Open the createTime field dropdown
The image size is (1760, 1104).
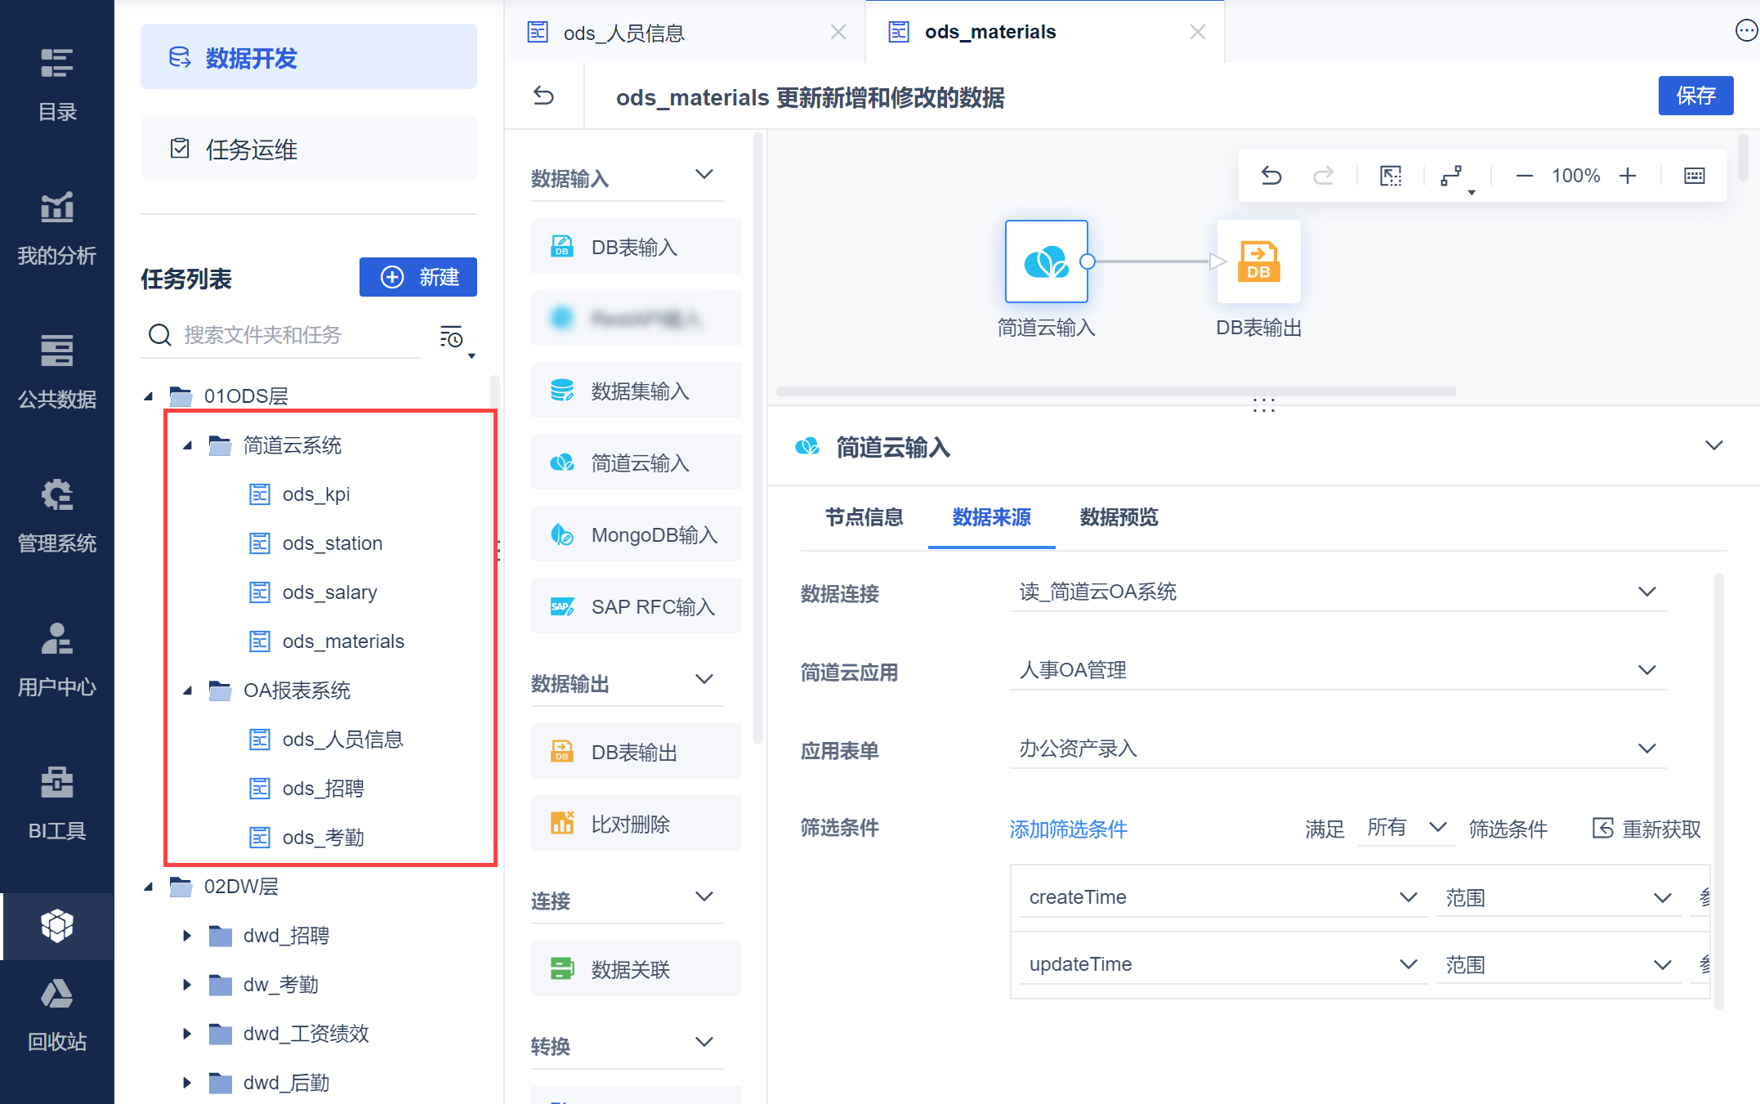coord(1222,897)
